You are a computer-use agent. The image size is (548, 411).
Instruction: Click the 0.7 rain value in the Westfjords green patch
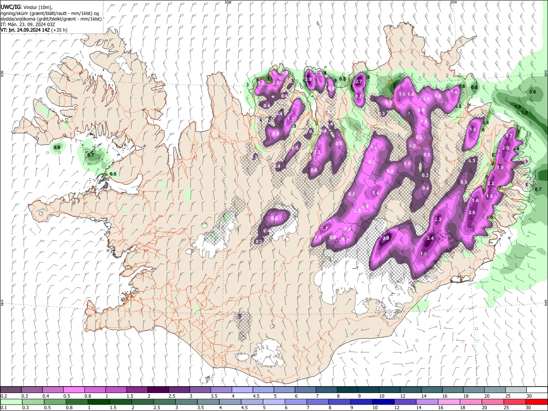point(90,155)
